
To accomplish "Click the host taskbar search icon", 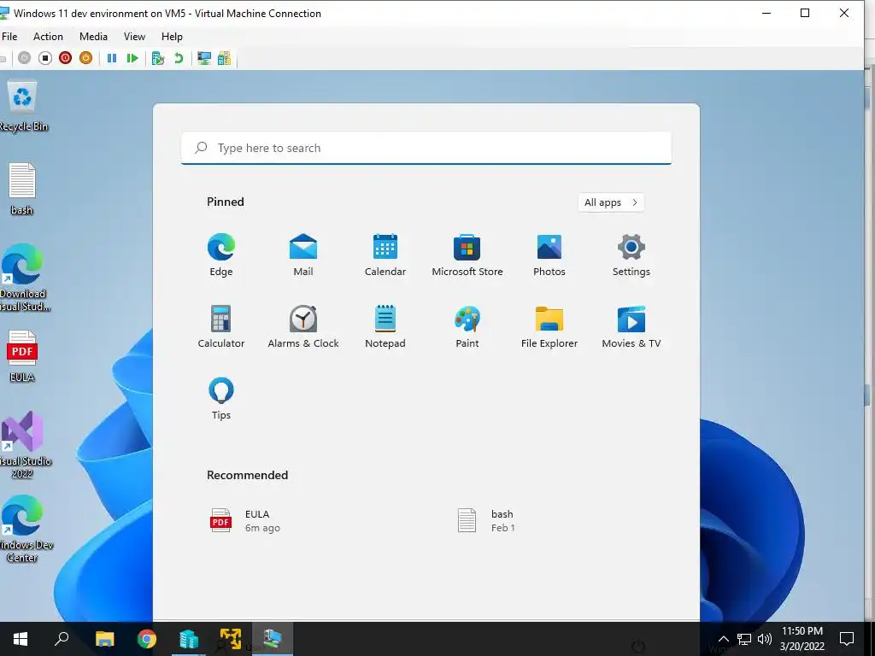I will (x=62, y=639).
